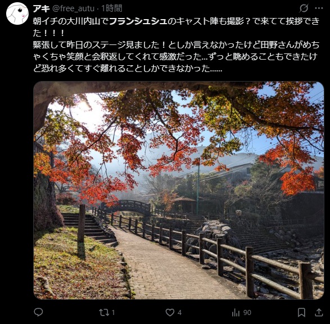Open the three-dot more options menu

tap(319, 8)
